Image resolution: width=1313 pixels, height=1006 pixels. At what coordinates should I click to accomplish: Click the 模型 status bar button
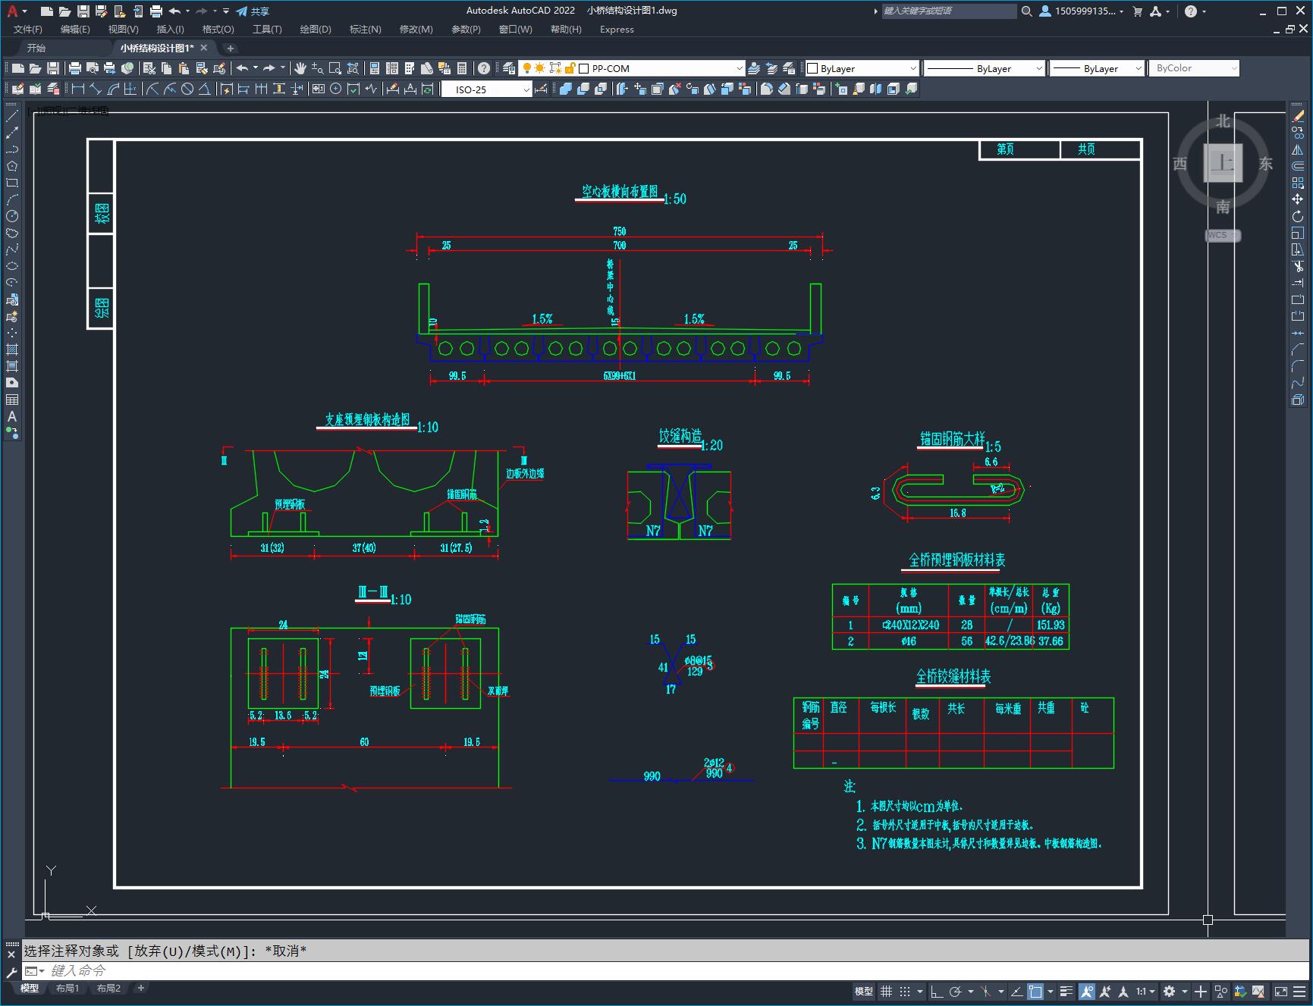(x=864, y=991)
